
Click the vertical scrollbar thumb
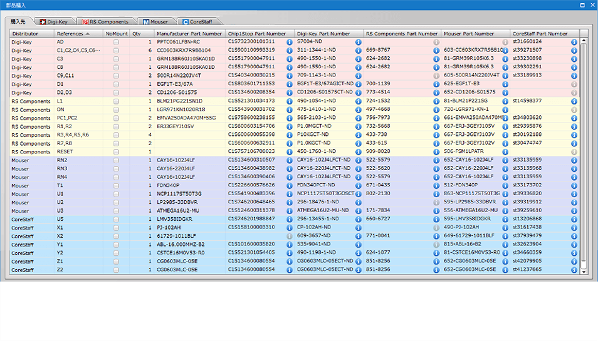coord(584,152)
